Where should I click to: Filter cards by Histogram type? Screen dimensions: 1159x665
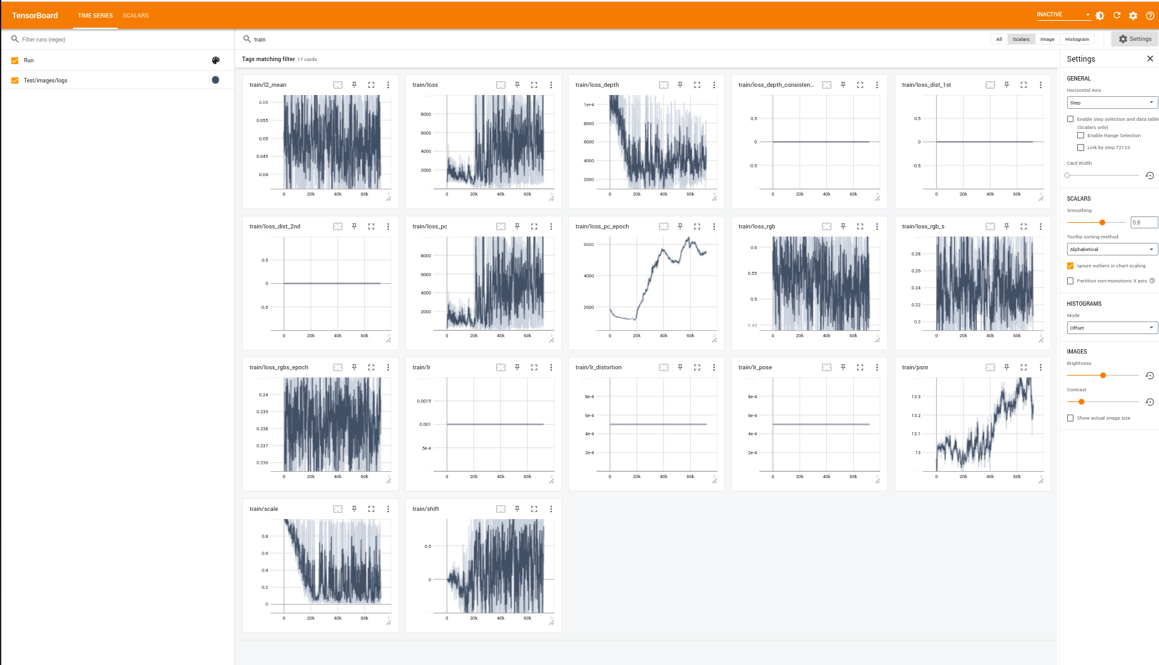tap(1077, 39)
